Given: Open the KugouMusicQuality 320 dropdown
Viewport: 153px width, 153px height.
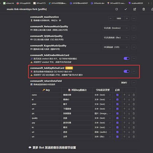Looking at the screenshot, I should pyautogui.click(x=116, y=47).
